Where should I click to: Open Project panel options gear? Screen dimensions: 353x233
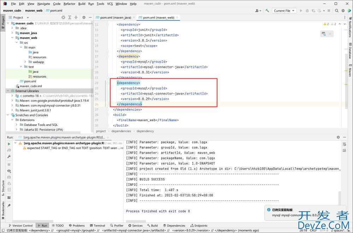tap(84, 17)
